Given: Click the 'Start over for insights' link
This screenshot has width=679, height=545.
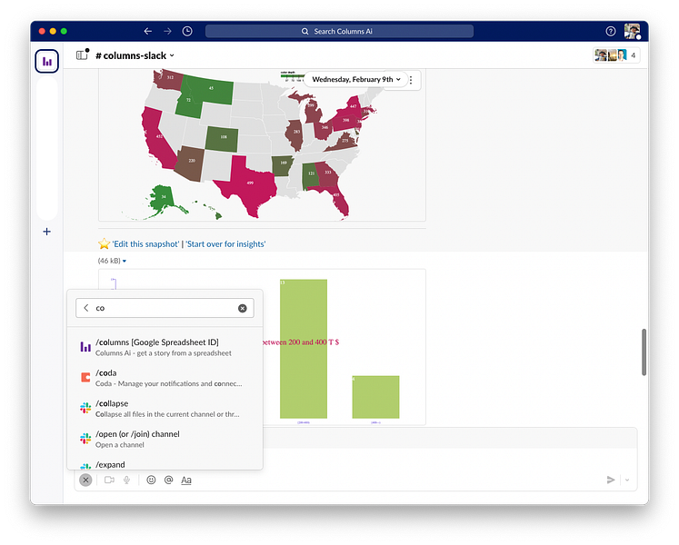Looking at the screenshot, I should coord(225,243).
